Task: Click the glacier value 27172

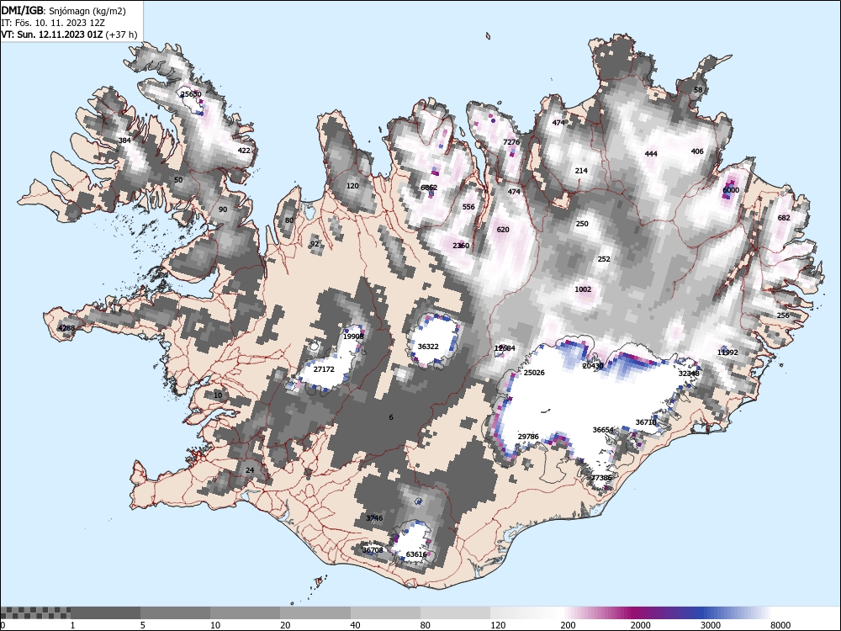Action: pos(324,369)
